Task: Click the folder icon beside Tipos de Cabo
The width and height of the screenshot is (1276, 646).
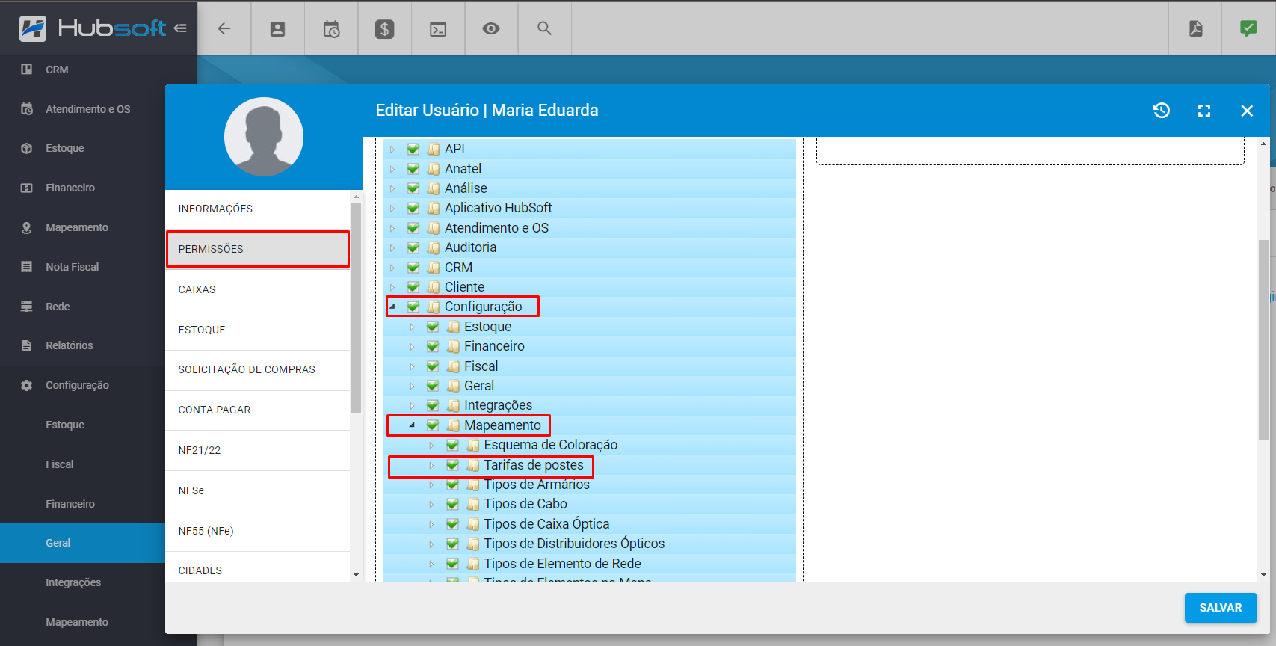Action: point(472,505)
